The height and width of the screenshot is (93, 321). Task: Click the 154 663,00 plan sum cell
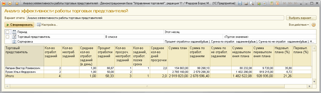point(178,68)
